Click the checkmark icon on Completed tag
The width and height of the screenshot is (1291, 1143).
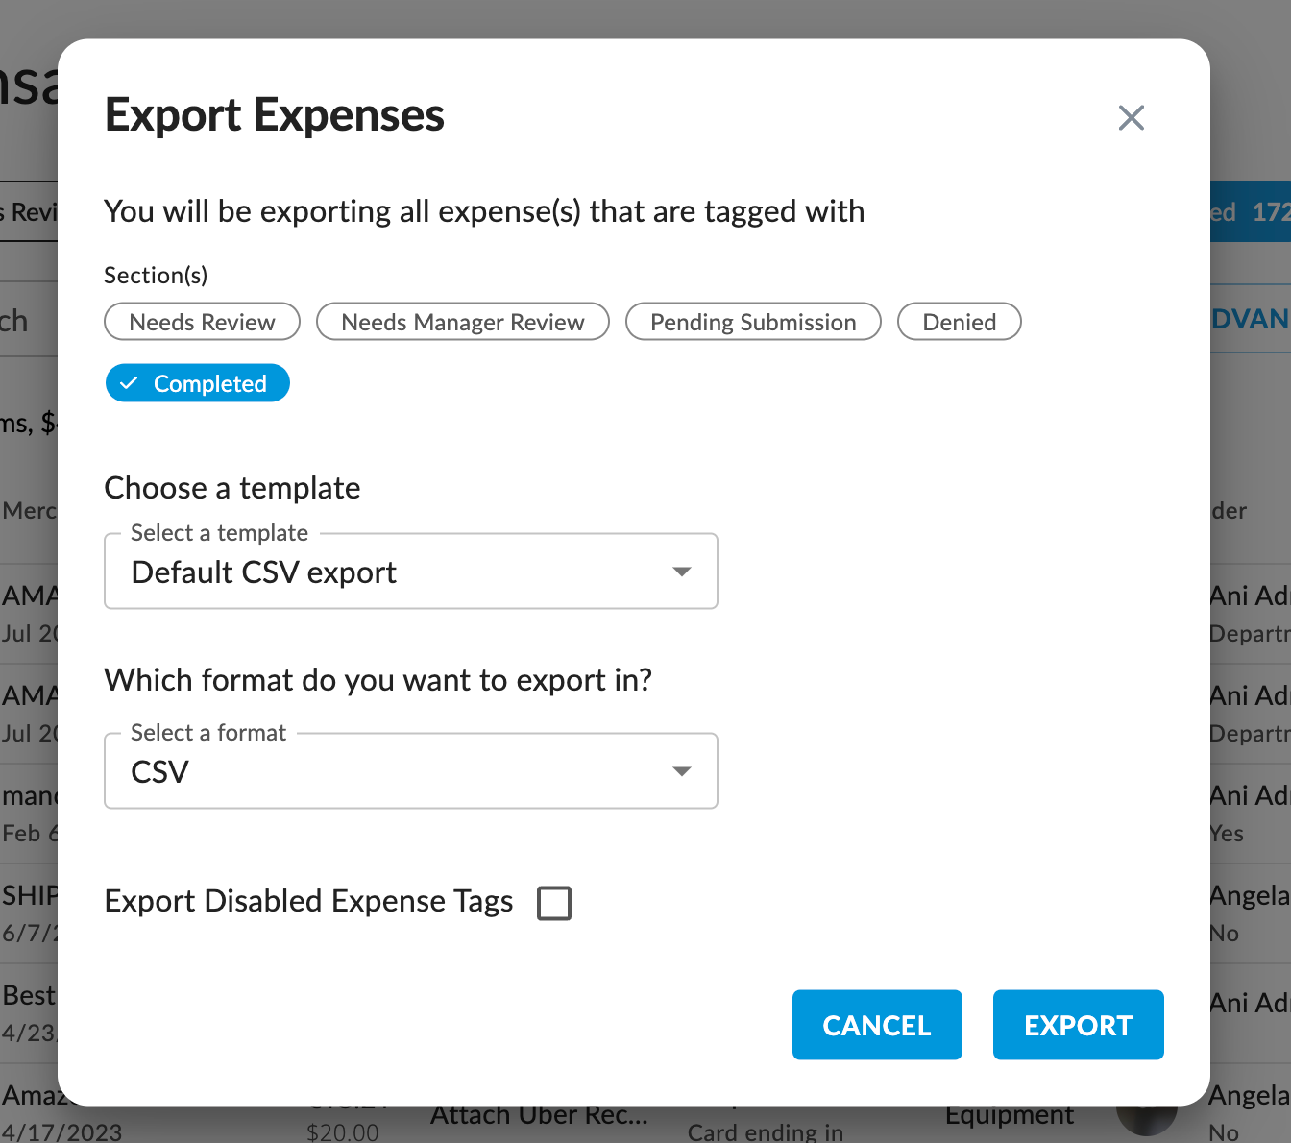(128, 382)
